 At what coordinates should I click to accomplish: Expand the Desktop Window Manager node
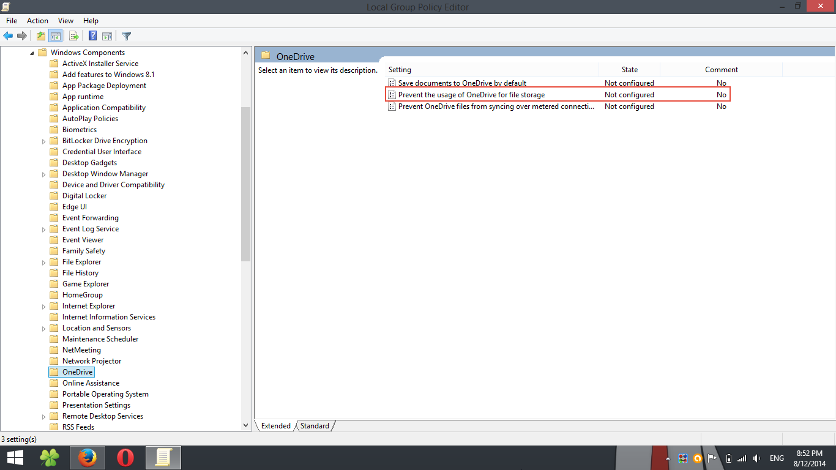[x=43, y=174]
